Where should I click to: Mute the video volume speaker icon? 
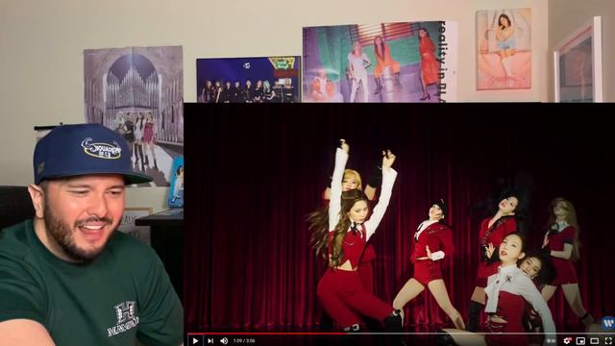coord(224,340)
